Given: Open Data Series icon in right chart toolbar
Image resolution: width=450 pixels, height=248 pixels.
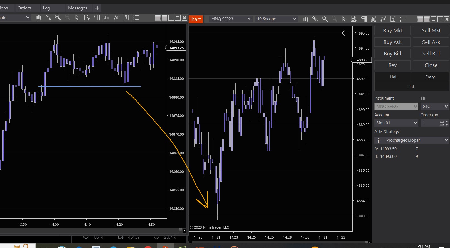Looking at the screenshot, I should point(373,19).
